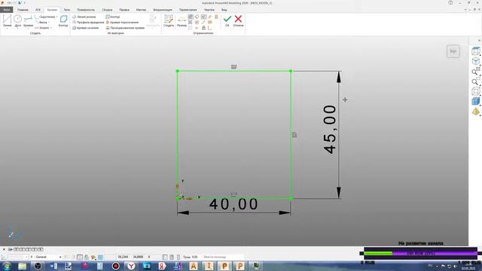Click the donation progress bar overlay
Image resolution: width=482 pixels, height=271 pixels.
coord(420,254)
